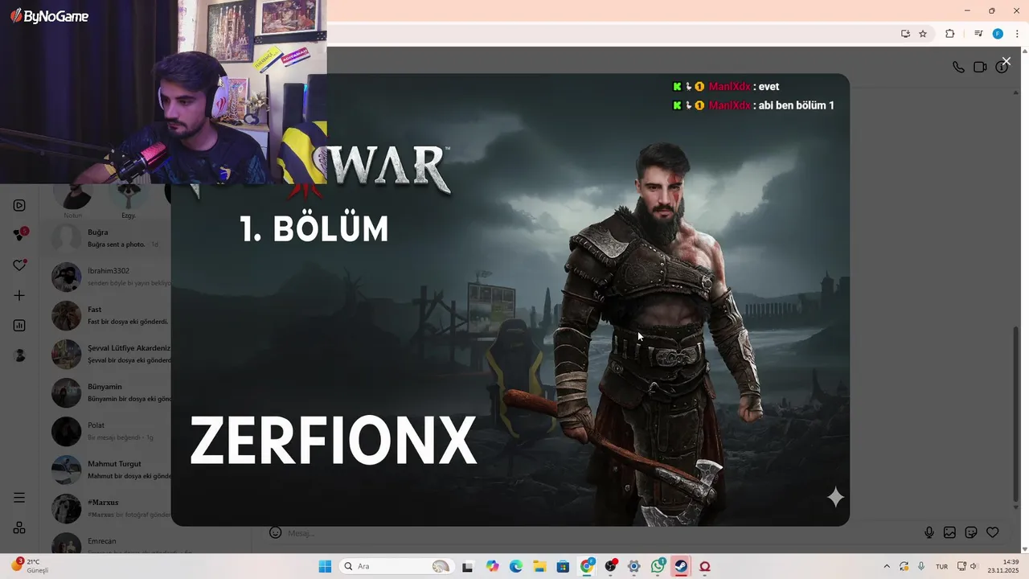Viewport: 1029px width, 579px height.
Task: Open Task View on taskbar
Action: (467, 566)
